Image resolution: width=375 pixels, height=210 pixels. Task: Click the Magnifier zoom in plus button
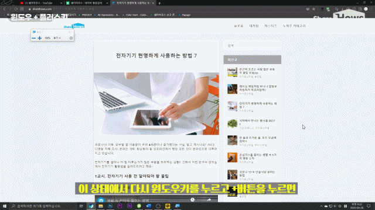[40, 38]
